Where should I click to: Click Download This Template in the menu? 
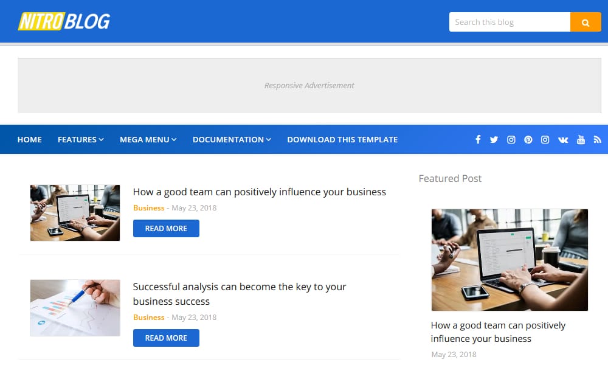pyautogui.click(x=342, y=139)
